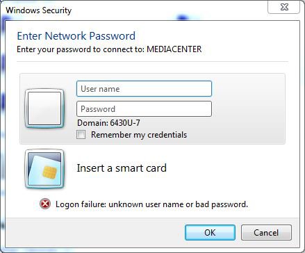Focus the User name field
Screen dimensions: 305x253
(x=144, y=89)
